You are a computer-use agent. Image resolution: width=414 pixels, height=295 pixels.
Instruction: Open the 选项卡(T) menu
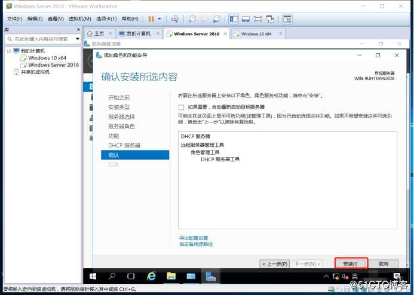(106, 19)
